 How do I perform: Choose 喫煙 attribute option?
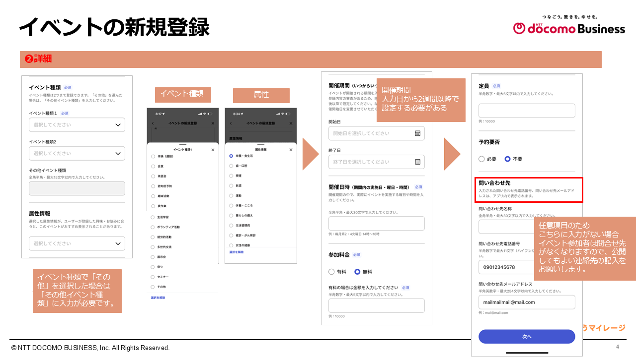(x=231, y=176)
